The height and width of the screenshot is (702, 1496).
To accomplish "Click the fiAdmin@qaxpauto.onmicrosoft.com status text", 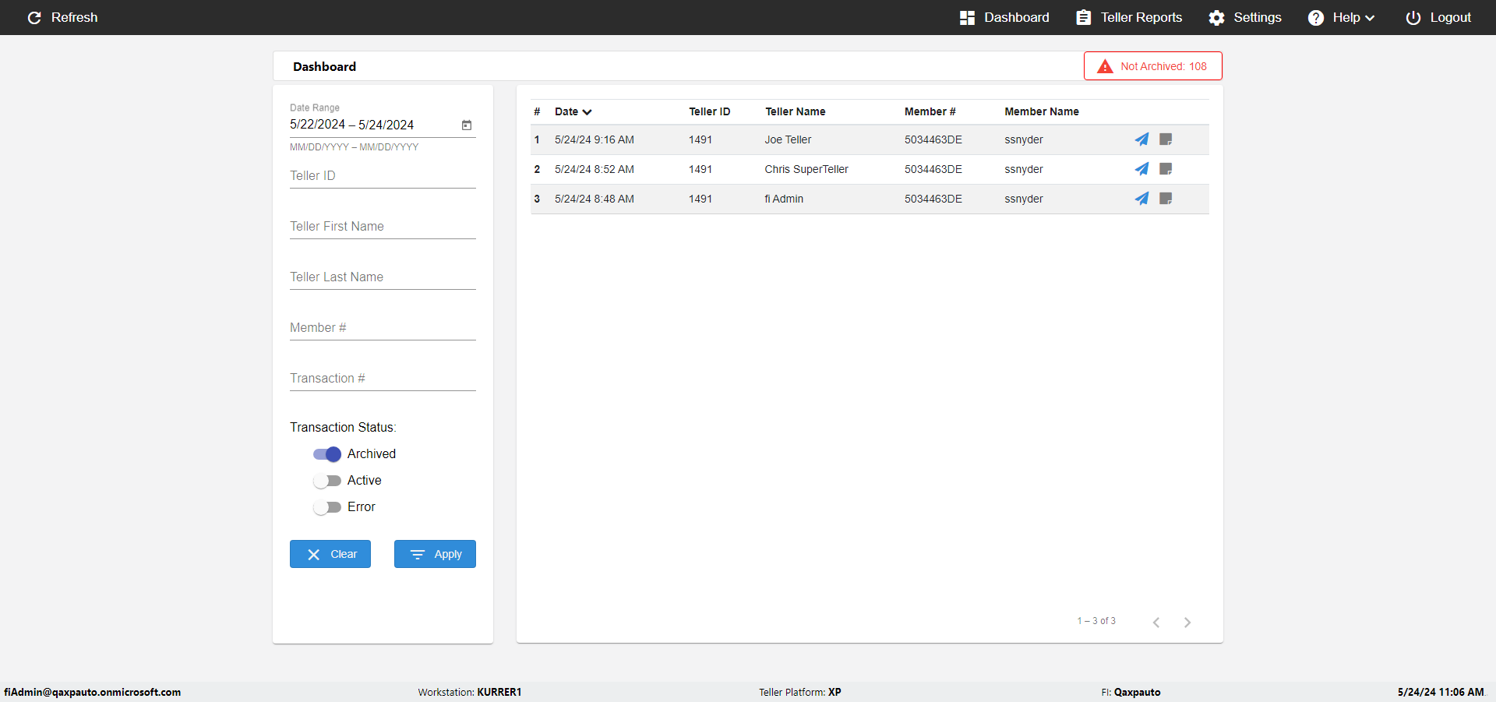I will click(93, 692).
